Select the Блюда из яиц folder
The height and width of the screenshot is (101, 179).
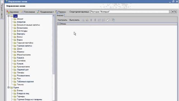pyautogui.click(x=23, y=93)
